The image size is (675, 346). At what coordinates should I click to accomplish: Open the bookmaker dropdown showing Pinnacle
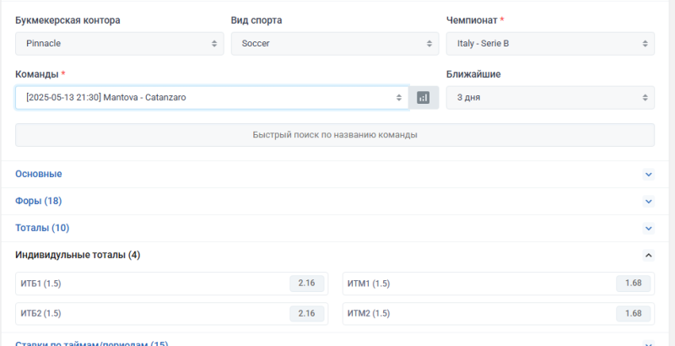[x=120, y=44]
